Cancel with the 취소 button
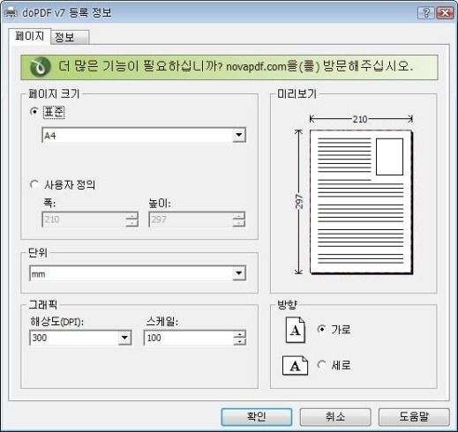458x432 pixels. 335,417
